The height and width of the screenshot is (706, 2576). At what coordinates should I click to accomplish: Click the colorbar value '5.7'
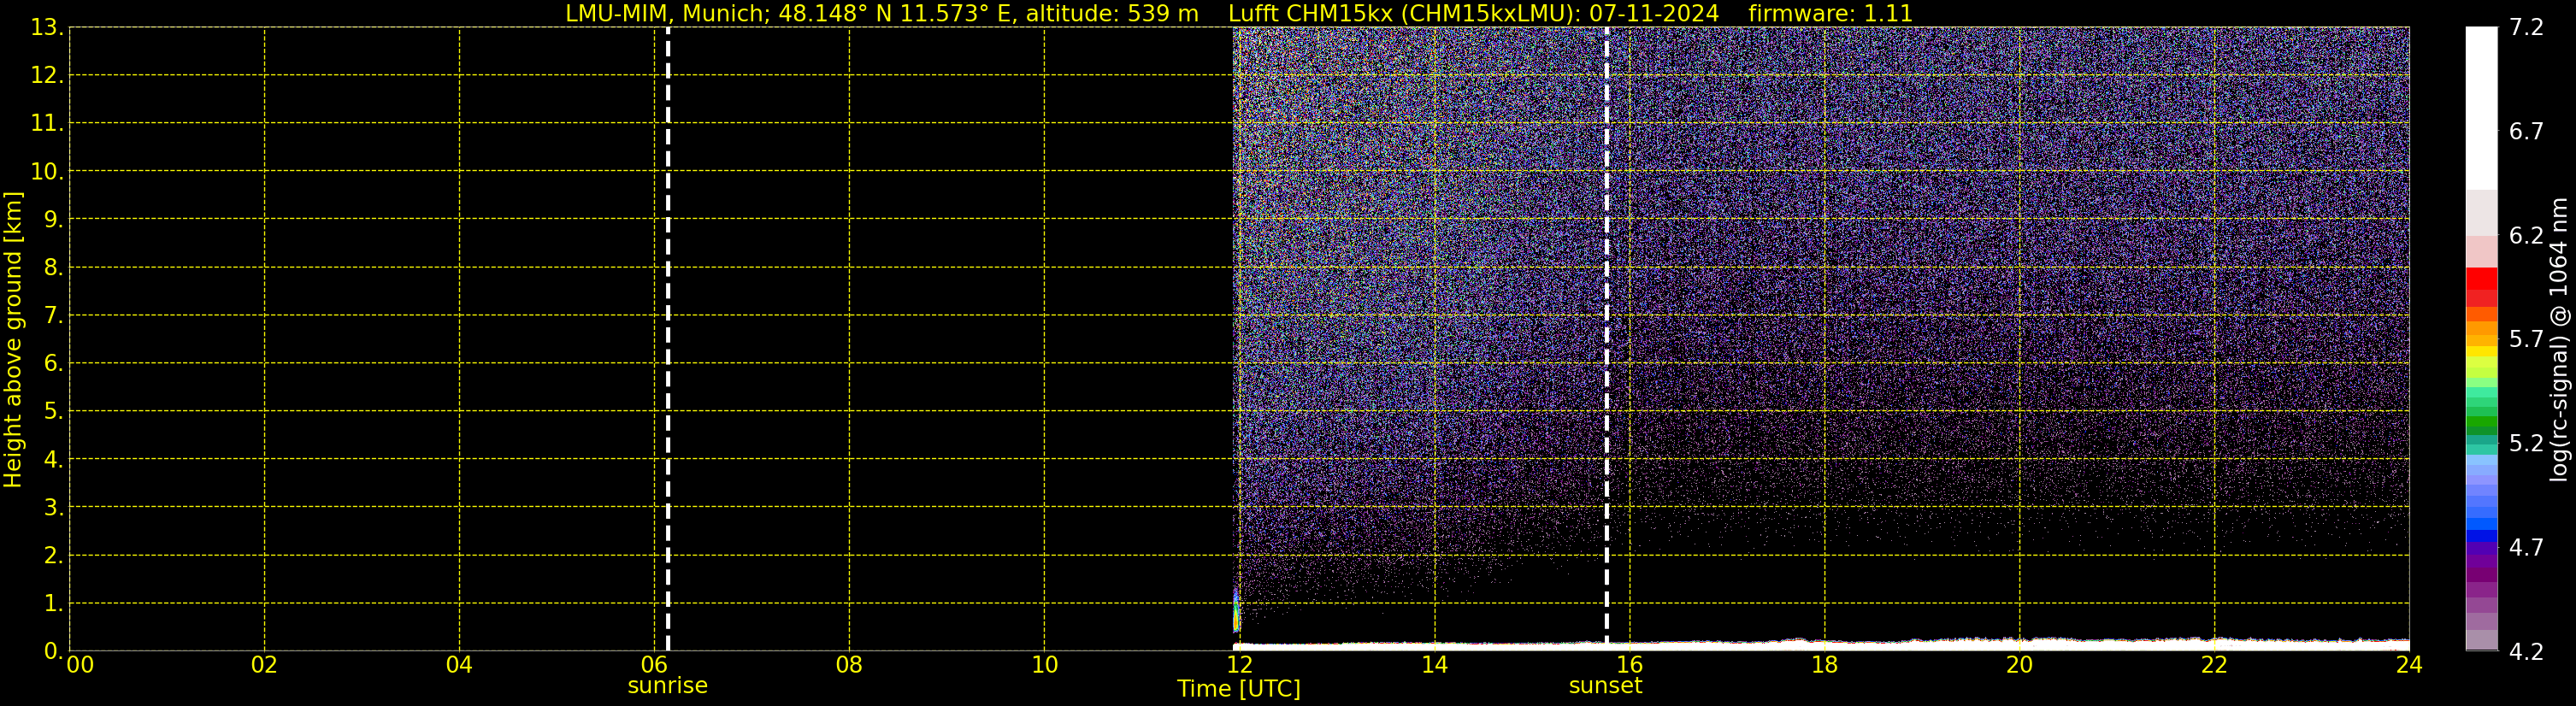(2526, 340)
